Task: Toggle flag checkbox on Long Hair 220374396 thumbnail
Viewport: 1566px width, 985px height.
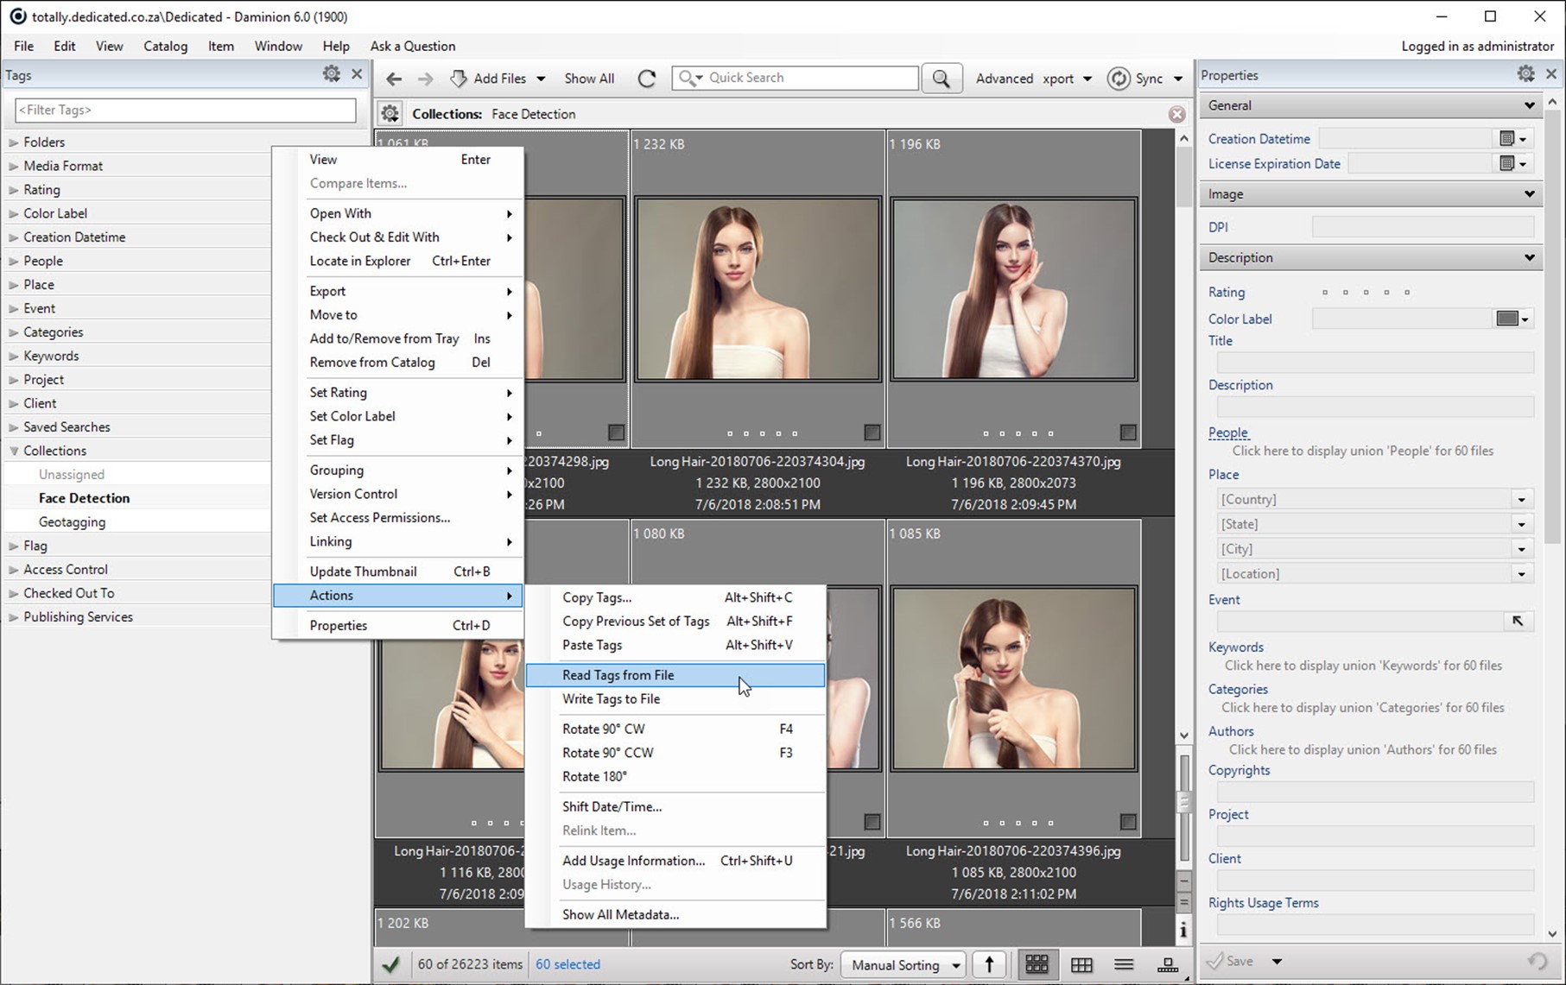Action: click(x=1127, y=821)
